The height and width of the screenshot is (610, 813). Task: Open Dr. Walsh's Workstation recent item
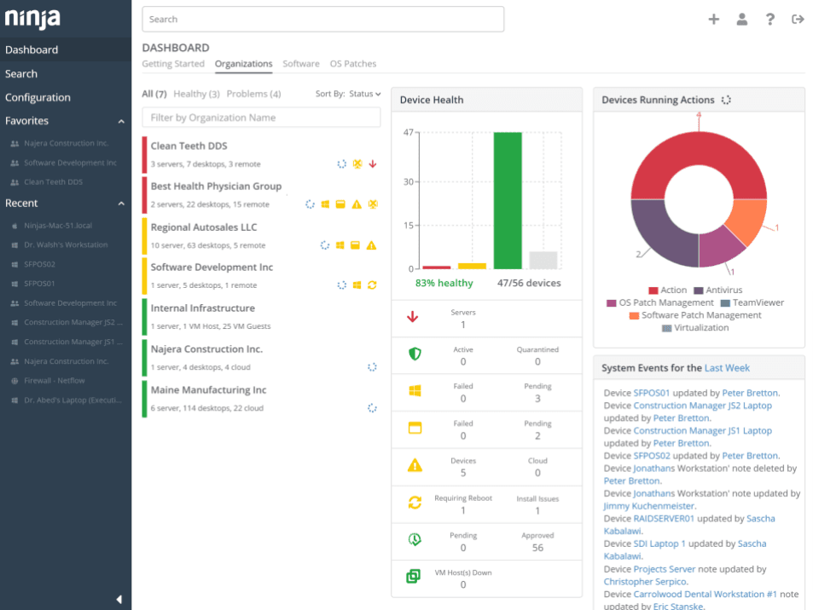[66, 245]
